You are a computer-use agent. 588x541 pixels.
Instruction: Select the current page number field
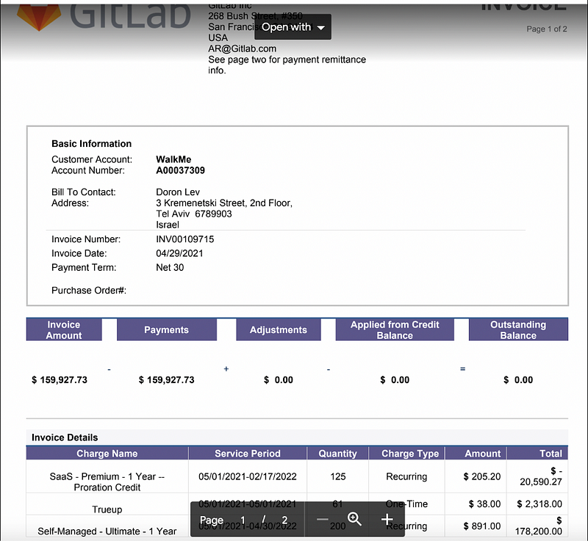[x=243, y=520]
